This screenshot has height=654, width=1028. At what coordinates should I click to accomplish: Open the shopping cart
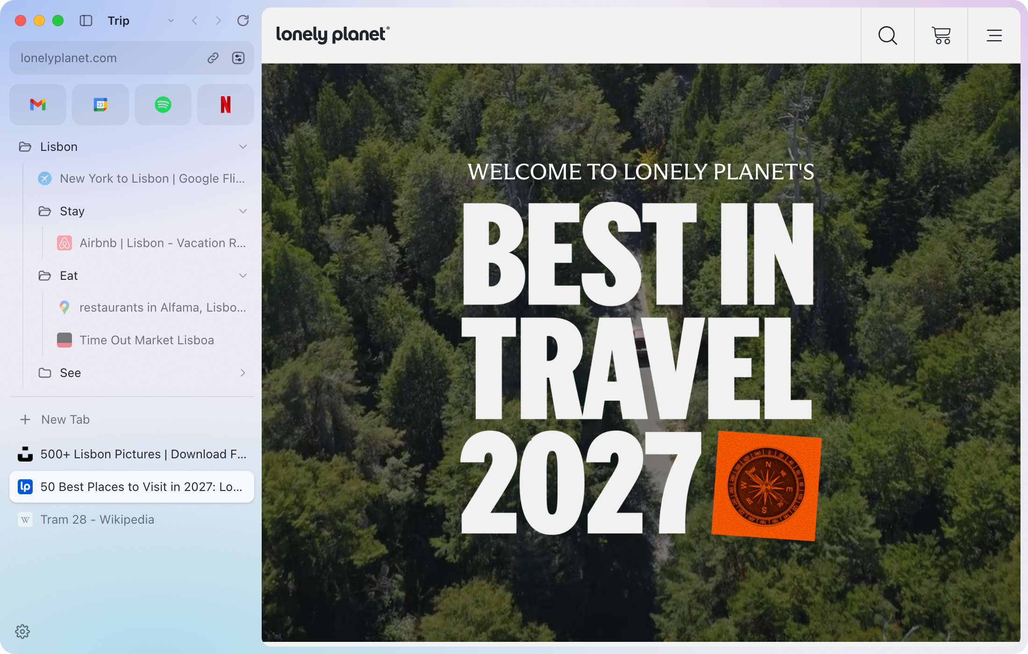coord(941,36)
